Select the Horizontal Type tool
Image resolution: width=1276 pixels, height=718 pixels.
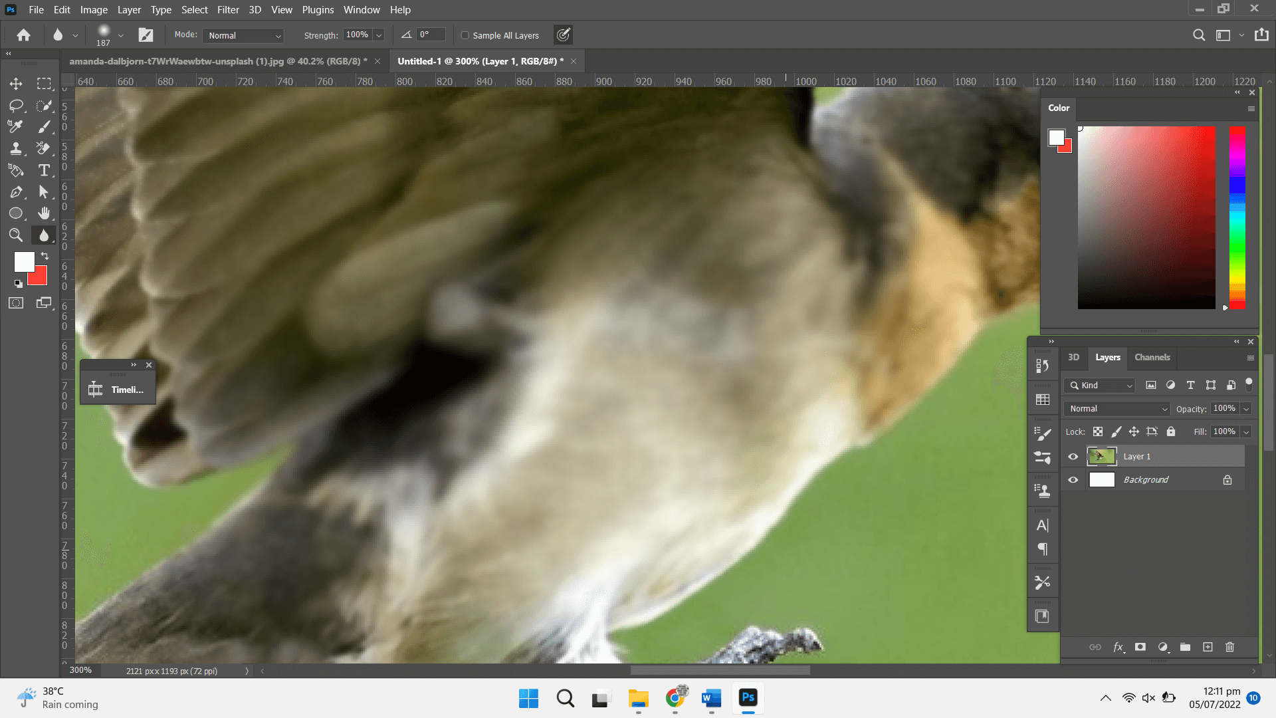click(x=44, y=170)
